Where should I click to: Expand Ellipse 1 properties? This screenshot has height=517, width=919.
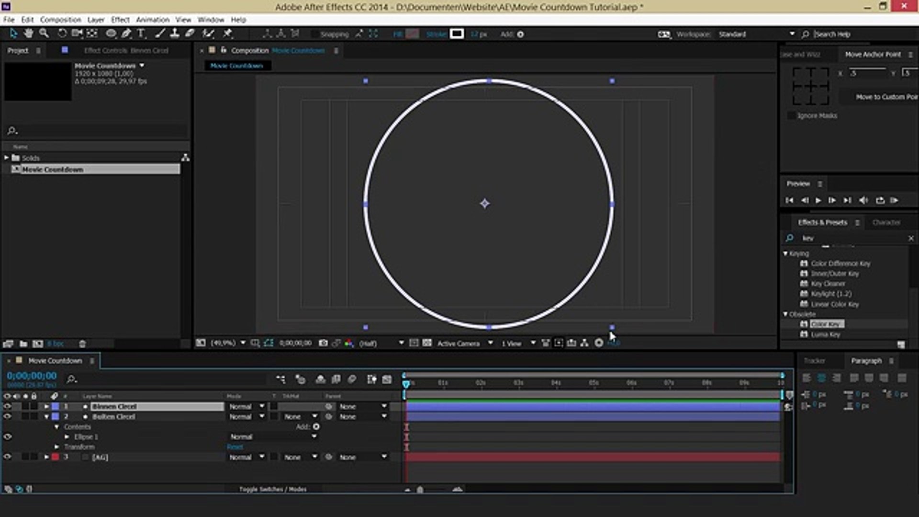67,437
